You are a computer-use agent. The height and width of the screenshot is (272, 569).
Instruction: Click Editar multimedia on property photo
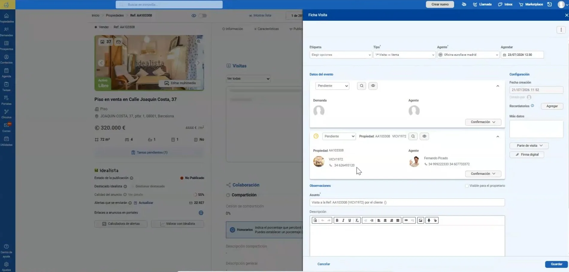[180, 83]
